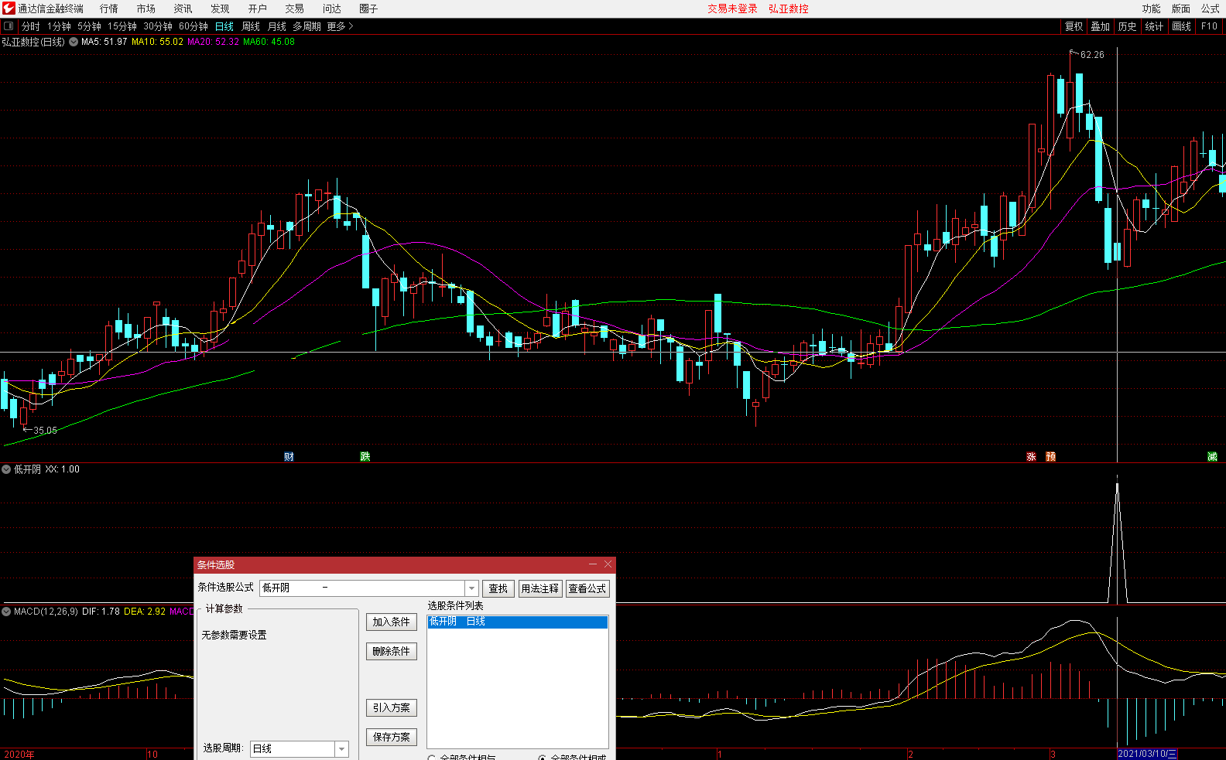Open the 开户 menu

tap(258, 9)
